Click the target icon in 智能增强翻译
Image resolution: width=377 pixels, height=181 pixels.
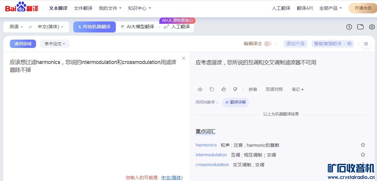point(349,44)
